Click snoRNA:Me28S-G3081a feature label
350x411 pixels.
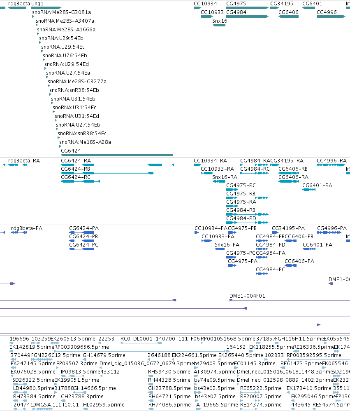click(61, 12)
